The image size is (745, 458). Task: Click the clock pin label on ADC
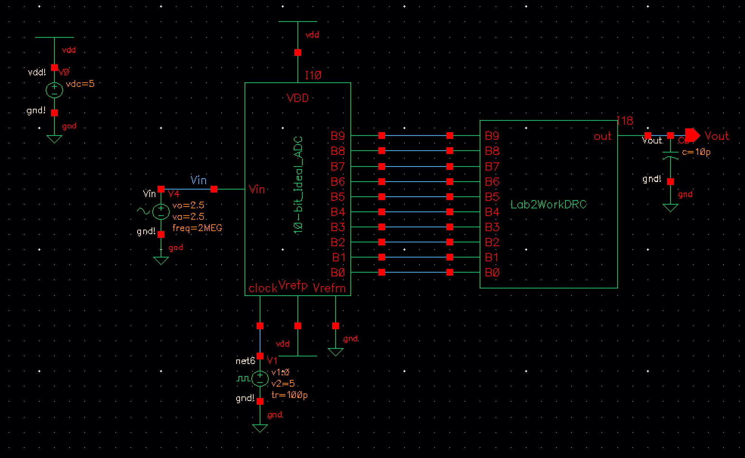[x=263, y=288]
